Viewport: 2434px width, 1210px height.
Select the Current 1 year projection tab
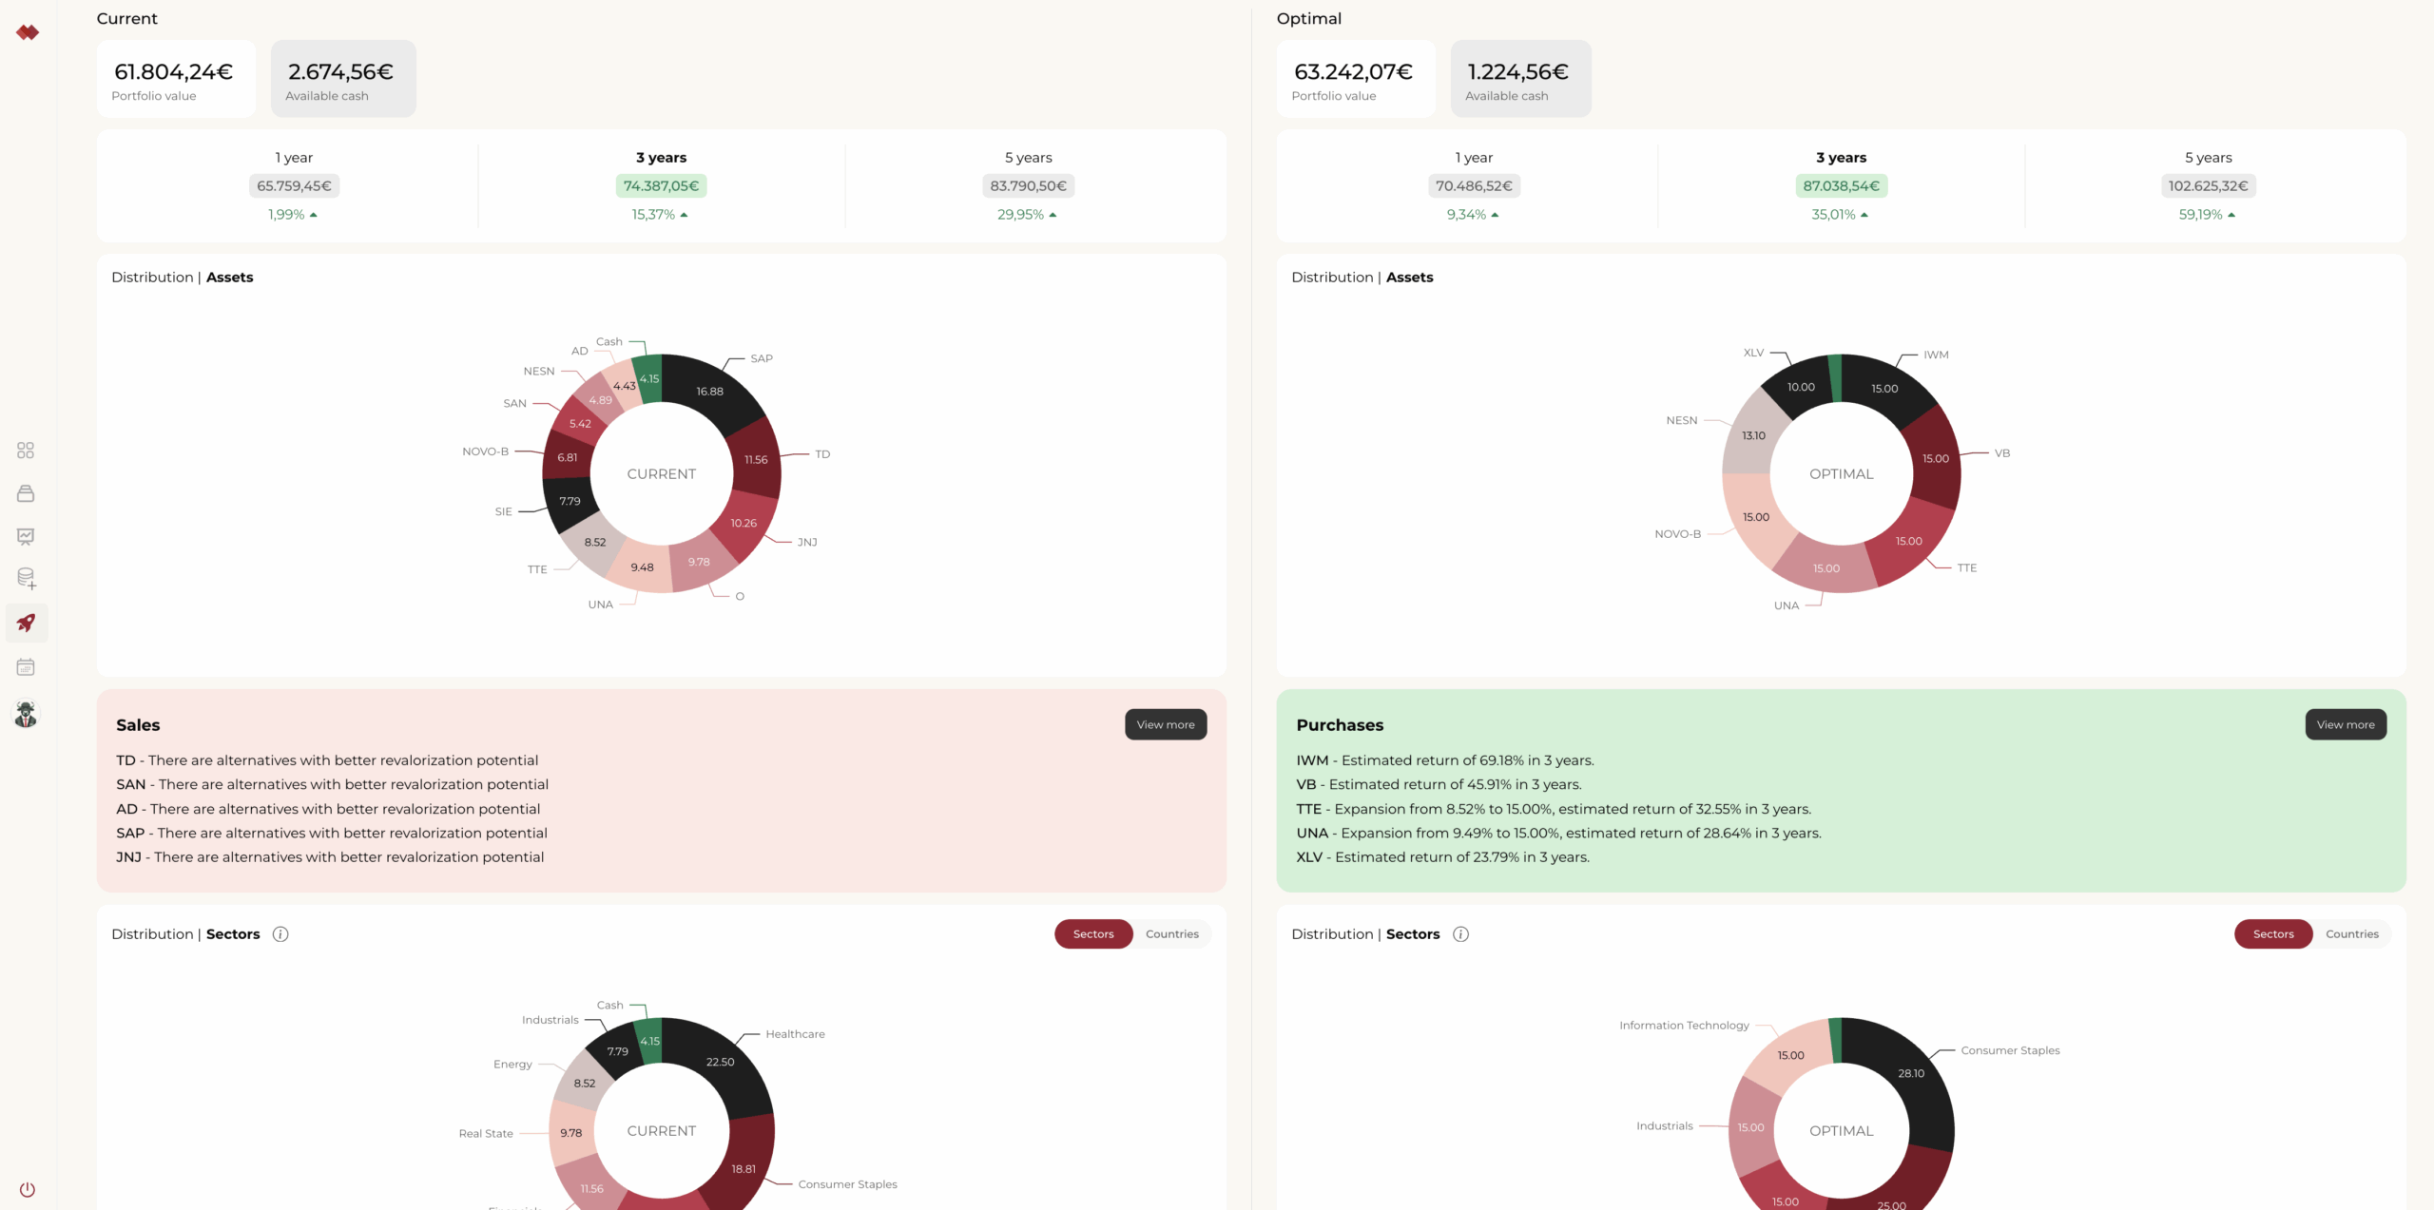294,185
